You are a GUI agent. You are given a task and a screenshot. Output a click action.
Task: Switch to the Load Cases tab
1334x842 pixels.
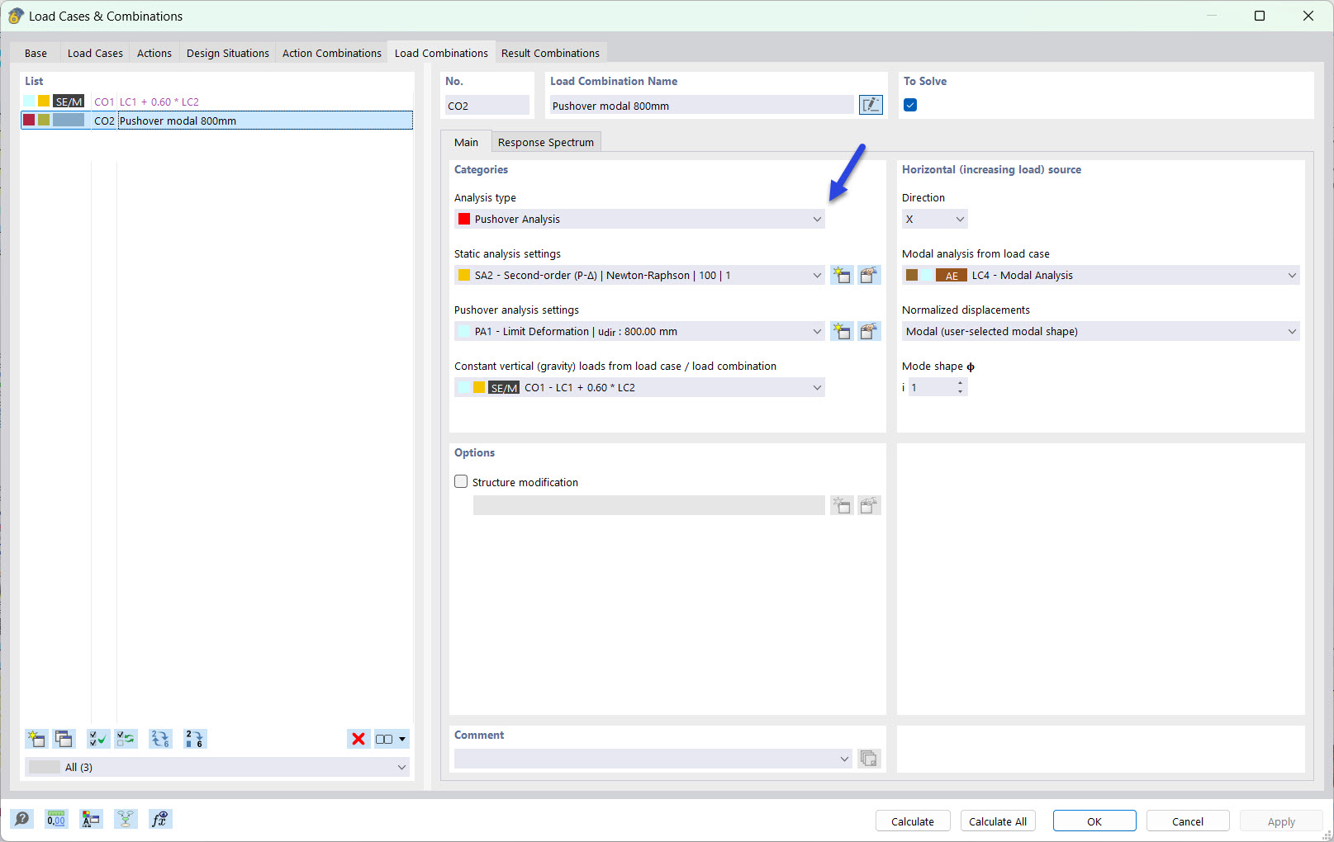coord(95,53)
